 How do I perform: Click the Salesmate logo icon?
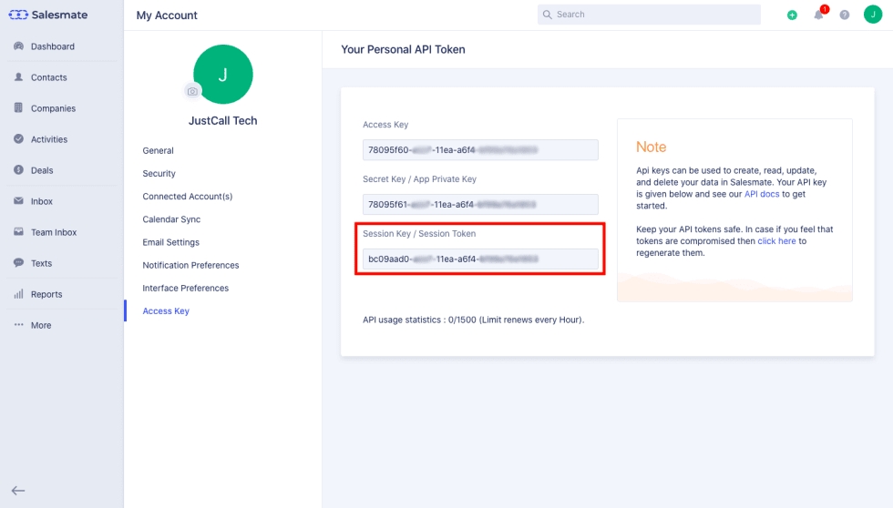click(x=18, y=15)
